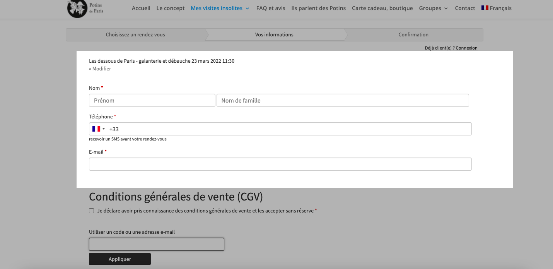Focus the E-mail input field
Viewport: 553px width, 269px height.
point(280,164)
